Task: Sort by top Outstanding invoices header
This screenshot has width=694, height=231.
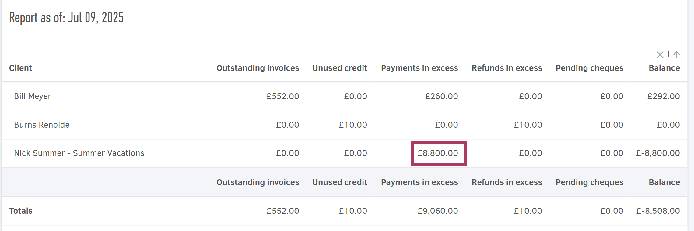Action: 258,68
